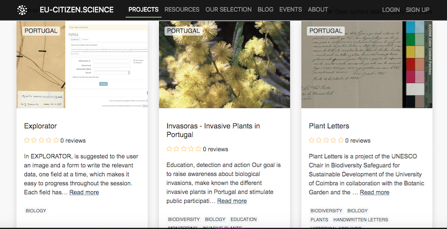Image resolution: width=447 pixels, height=229 pixels.
Task: Click the EU-Citizen.Science logo icon
Action: coord(22,10)
